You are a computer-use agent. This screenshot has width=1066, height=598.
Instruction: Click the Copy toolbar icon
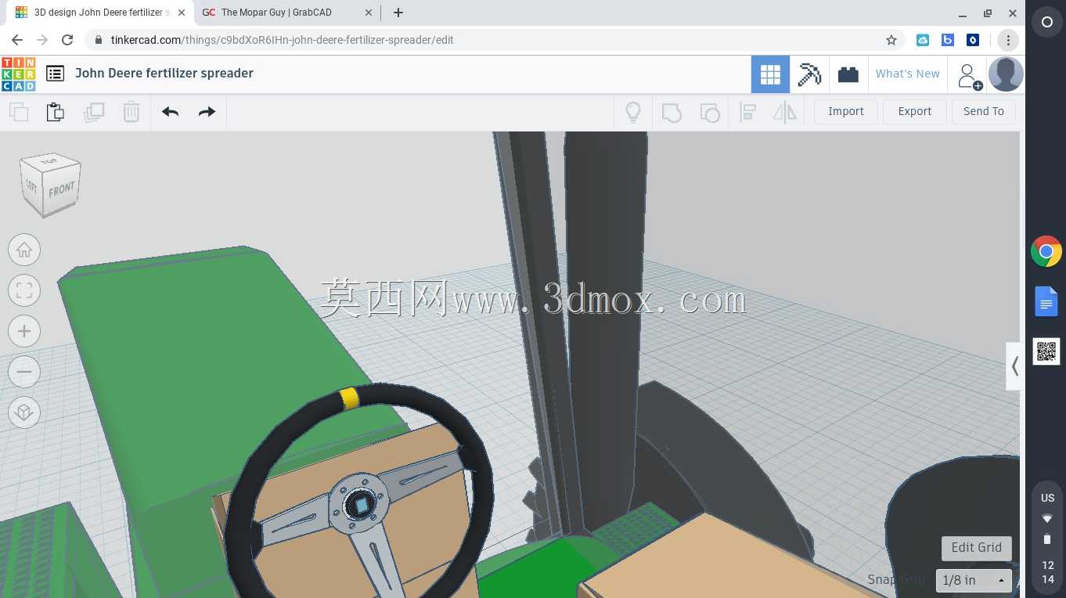point(19,112)
